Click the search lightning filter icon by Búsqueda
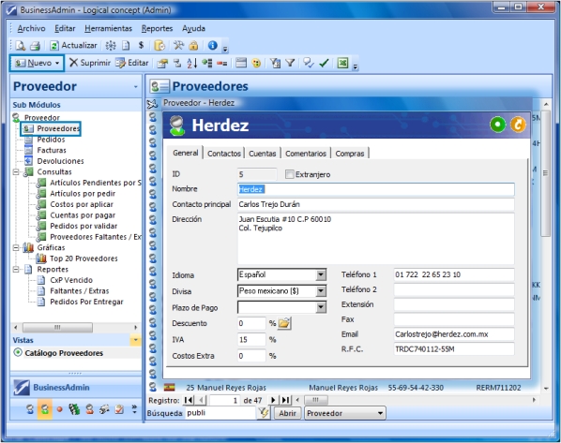This screenshot has height=443, width=561. (x=264, y=413)
